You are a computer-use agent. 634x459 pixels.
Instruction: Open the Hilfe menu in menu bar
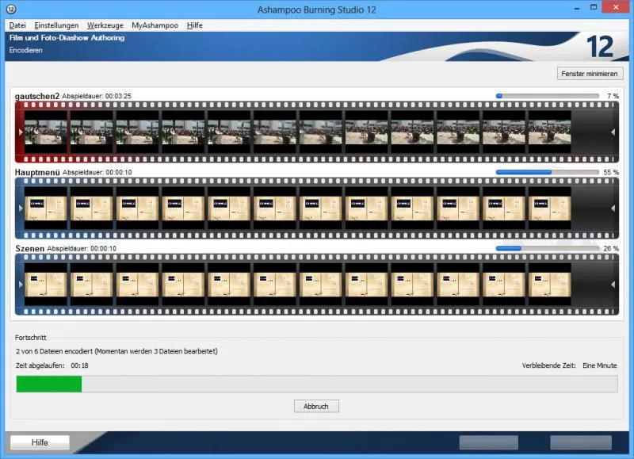pyautogui.click(x=194, y=25)
